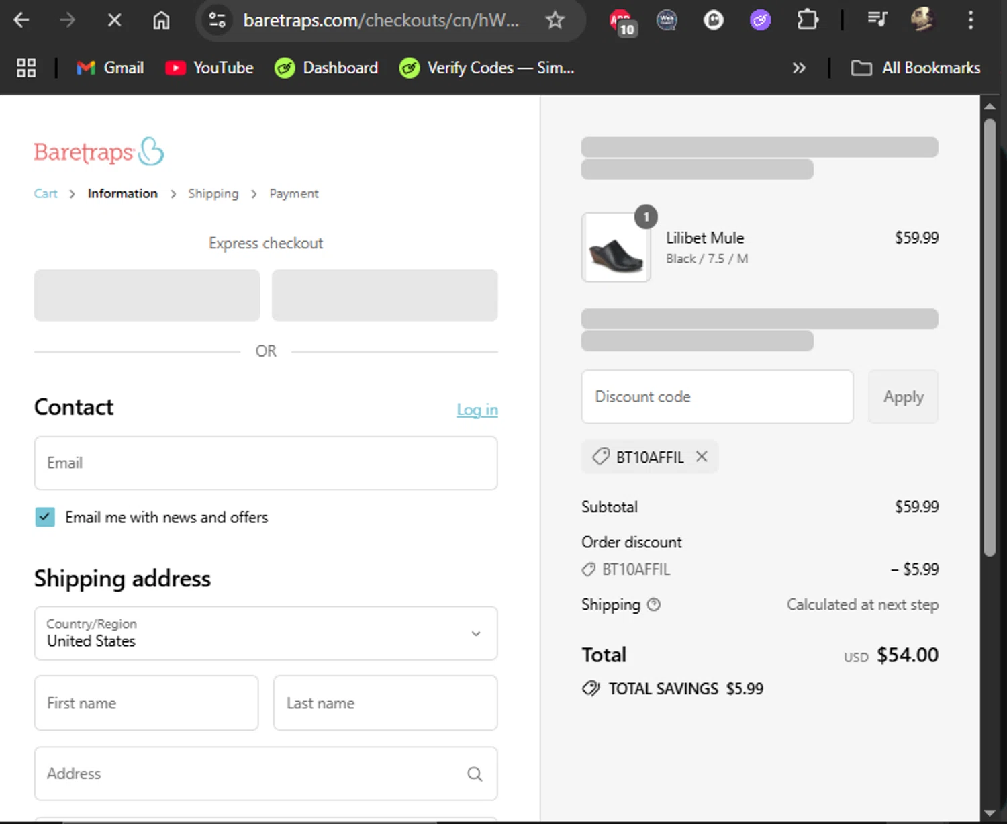Image resolution: width=1007 pixels, height=824 pixels.
Task: Stop page loading with the X button
Action: tap(114, 20)
